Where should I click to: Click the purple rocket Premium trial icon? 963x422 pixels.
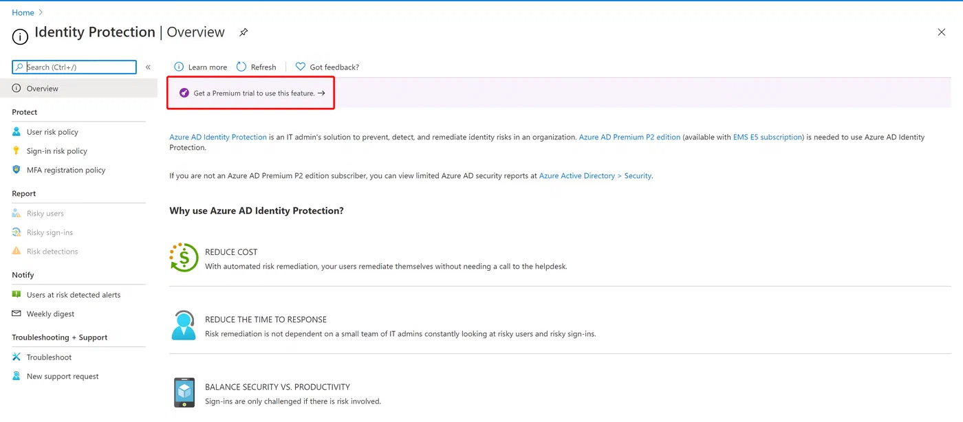click(184, 93)
